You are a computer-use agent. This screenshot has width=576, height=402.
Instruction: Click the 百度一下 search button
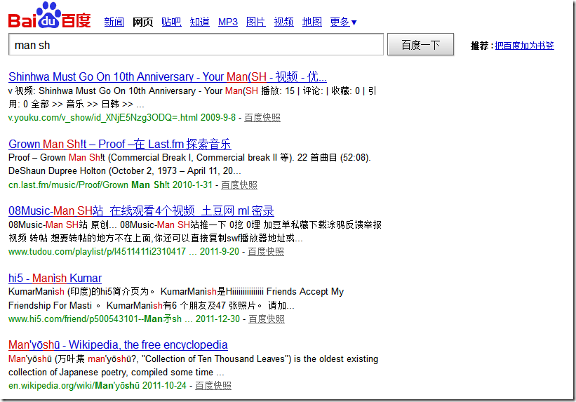pyautogui.click(x=421, y=44)
